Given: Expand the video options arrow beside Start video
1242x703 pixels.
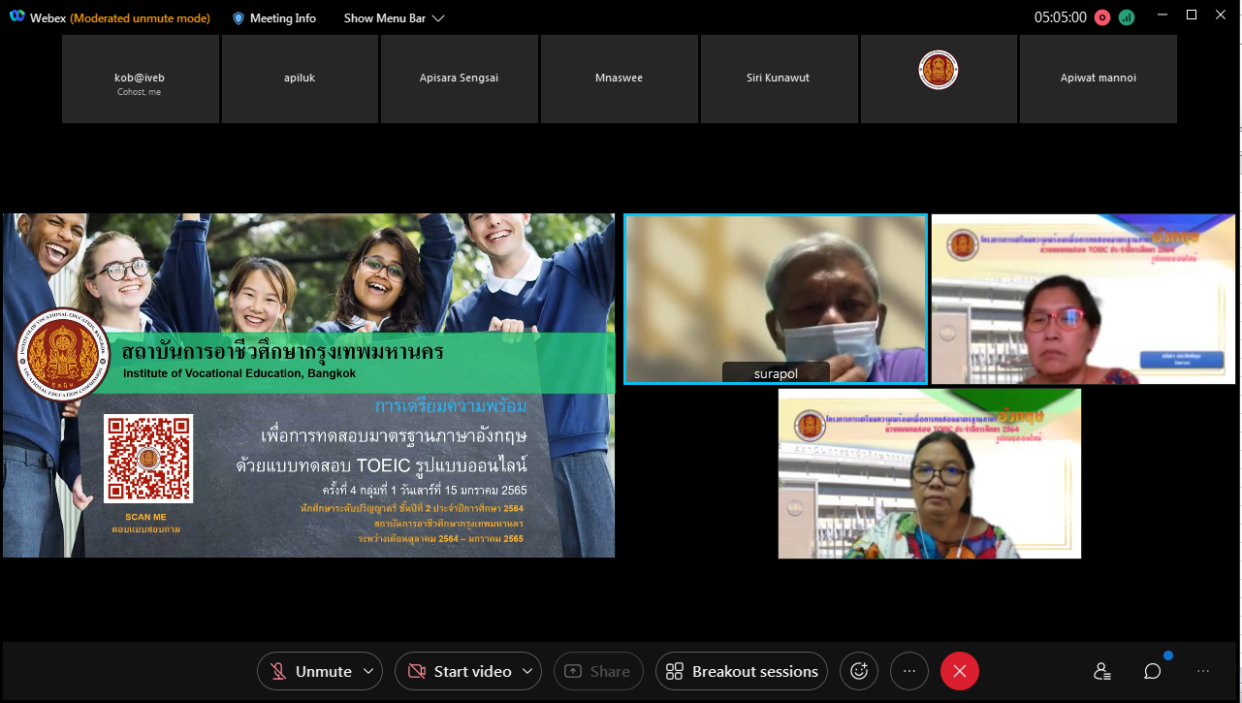Looking at the screenshot, I should coord(527,671).
